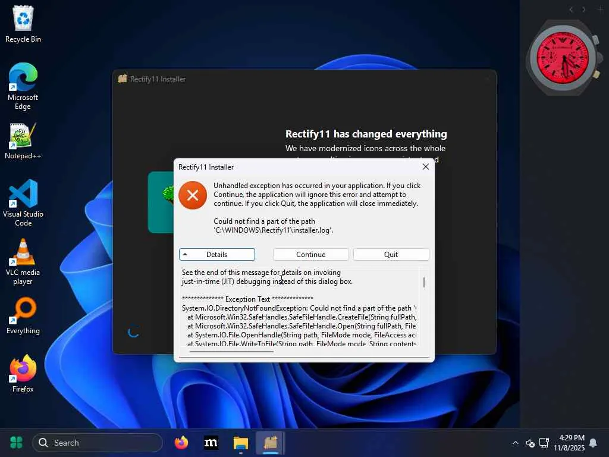Open Visual Studio Code desktop shortcut
Image resolution: width=609 pixels, height=457 pixels.
(x=23, y=203)
